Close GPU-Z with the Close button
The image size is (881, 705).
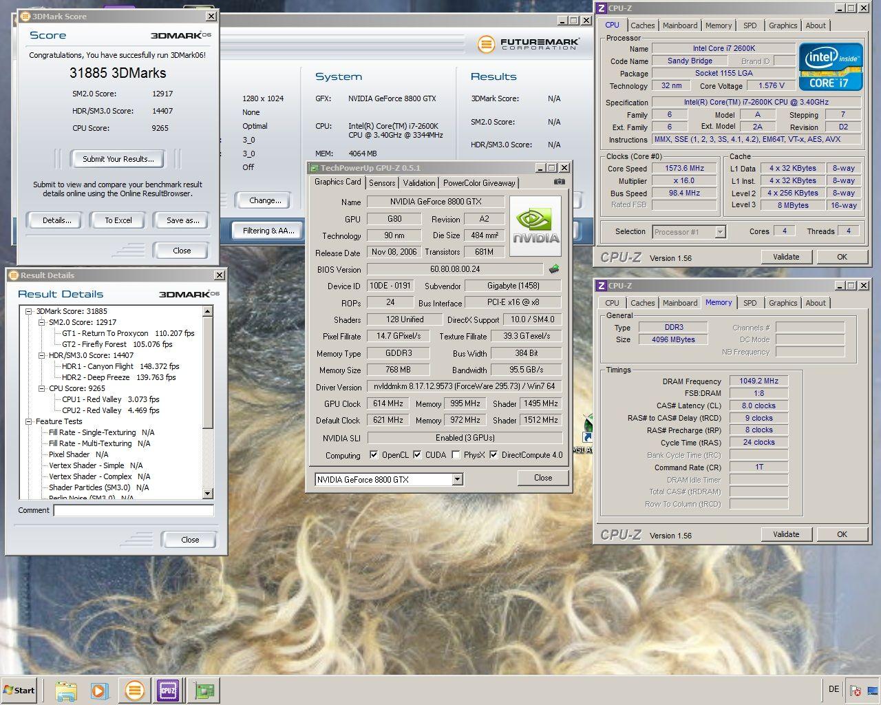(543, 478)
